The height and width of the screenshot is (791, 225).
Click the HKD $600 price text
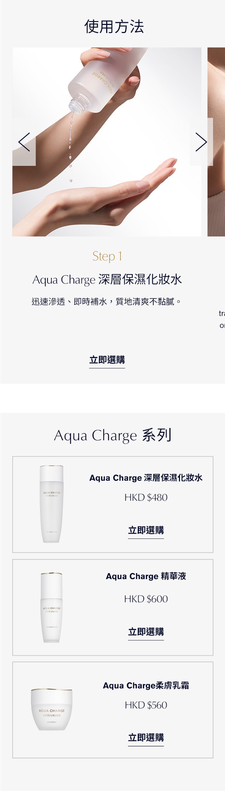coord(146,599)
